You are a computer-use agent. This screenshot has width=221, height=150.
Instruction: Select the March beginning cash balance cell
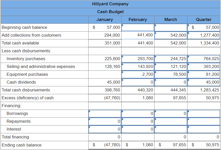coord(171,27)
